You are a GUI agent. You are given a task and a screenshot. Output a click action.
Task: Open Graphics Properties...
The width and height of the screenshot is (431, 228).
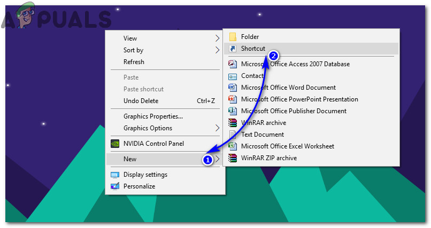(x=165, y=116)
